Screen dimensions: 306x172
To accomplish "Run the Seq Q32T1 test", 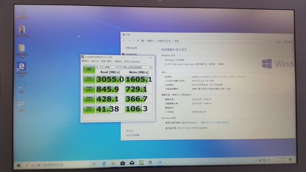I will 89,79.
